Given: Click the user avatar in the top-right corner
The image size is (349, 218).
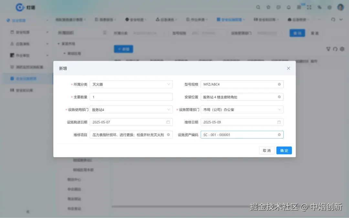Looking at the screenshot, I should click(340, 7).
